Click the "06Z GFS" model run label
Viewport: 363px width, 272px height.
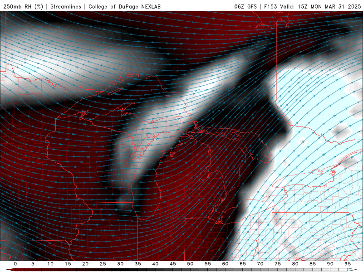(x=245, y=6)
